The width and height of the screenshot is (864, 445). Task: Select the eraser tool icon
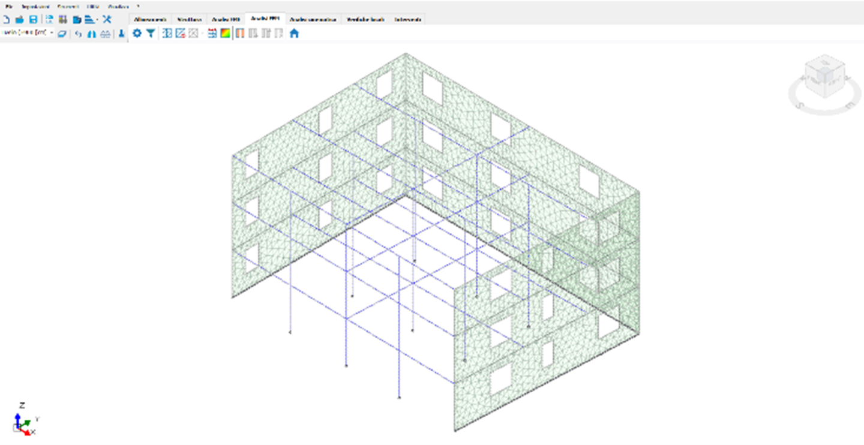[x=62, y=34]
